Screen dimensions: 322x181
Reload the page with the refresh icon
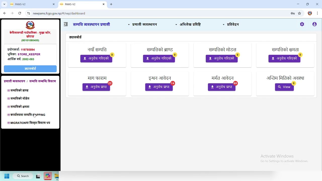pyautogui.click(x=20, y=13)
